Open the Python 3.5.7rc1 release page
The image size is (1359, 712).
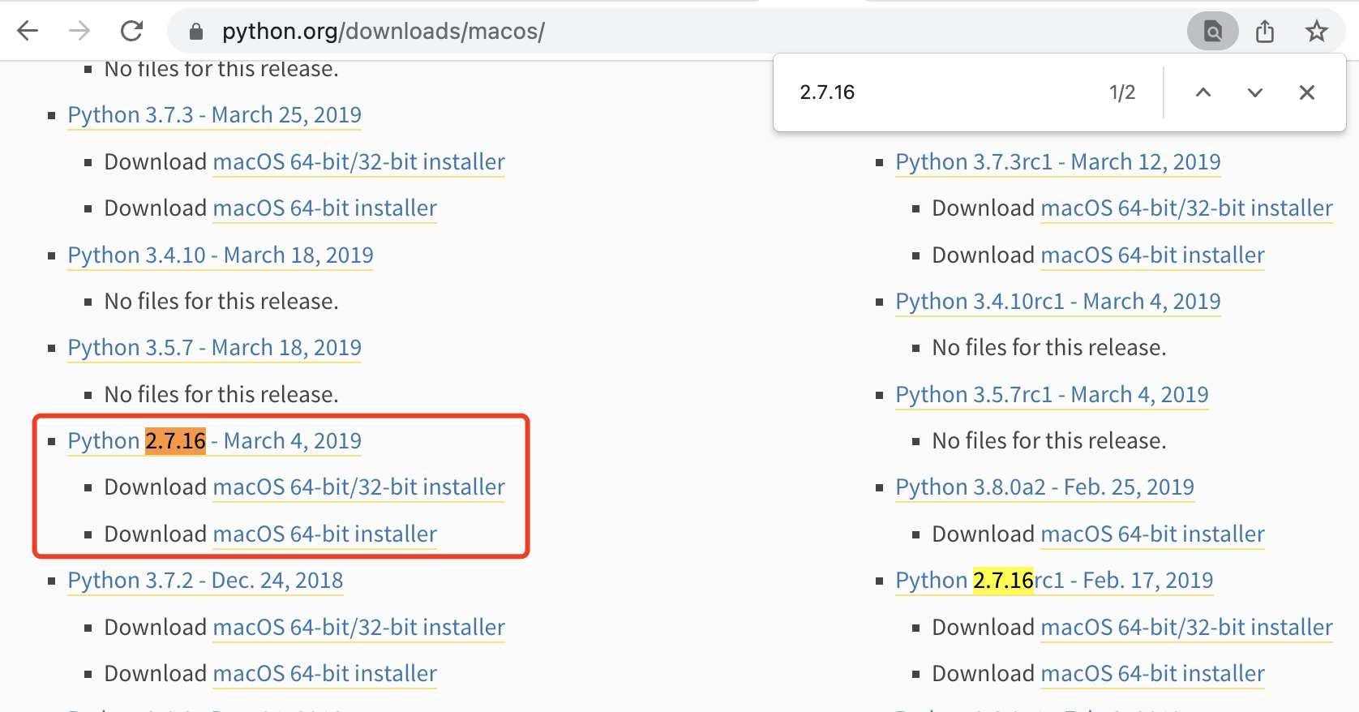coord(1052,394)
